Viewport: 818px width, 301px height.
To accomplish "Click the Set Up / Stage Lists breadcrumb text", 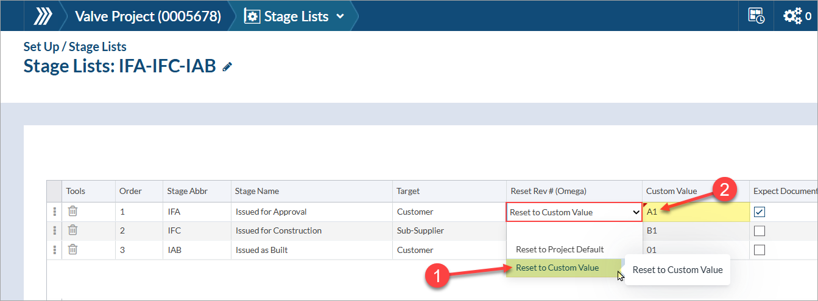I will click(75, 47).
